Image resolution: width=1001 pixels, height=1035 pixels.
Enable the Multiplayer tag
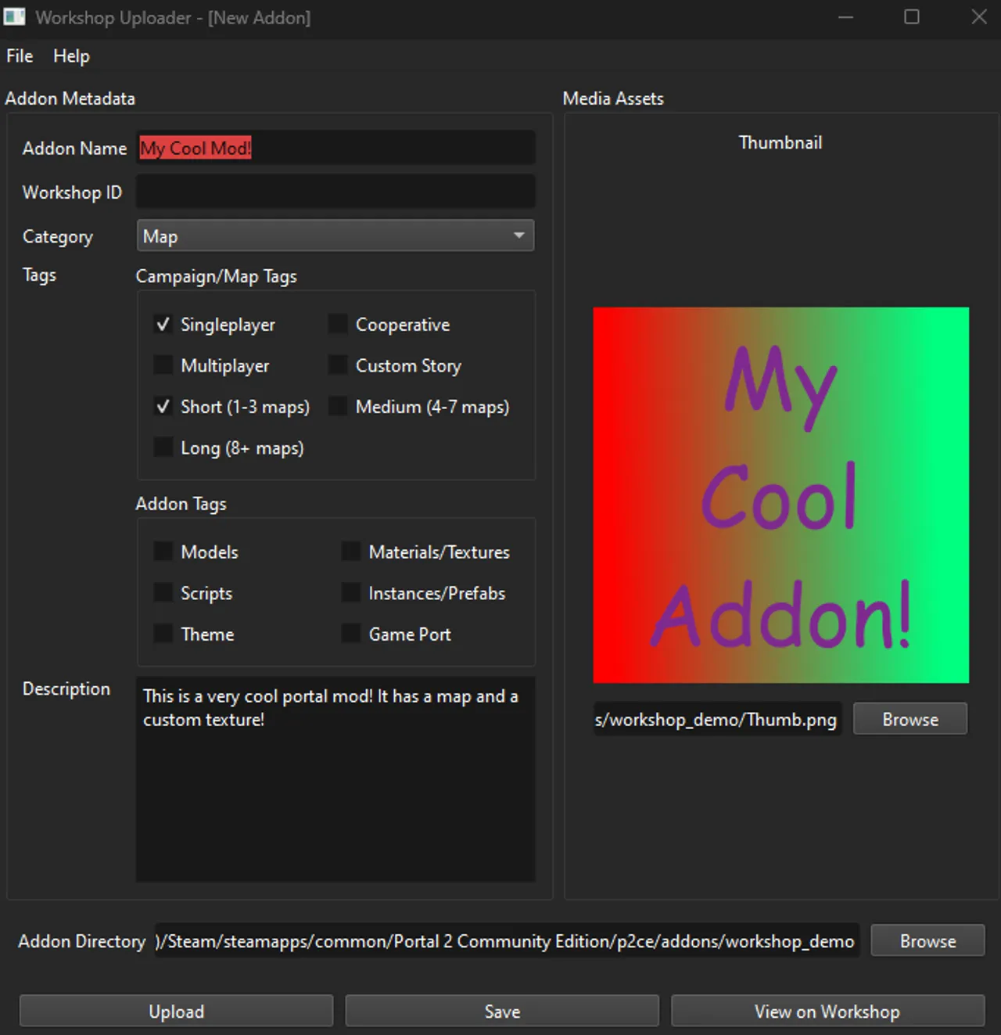click(x=163, y=365)
